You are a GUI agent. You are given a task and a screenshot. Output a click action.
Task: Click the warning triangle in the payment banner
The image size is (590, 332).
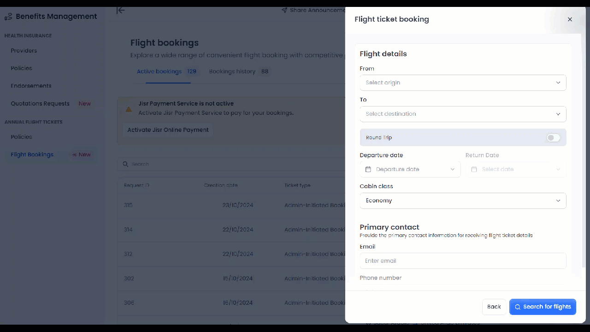pyautogui.click(x=129, y=109)
